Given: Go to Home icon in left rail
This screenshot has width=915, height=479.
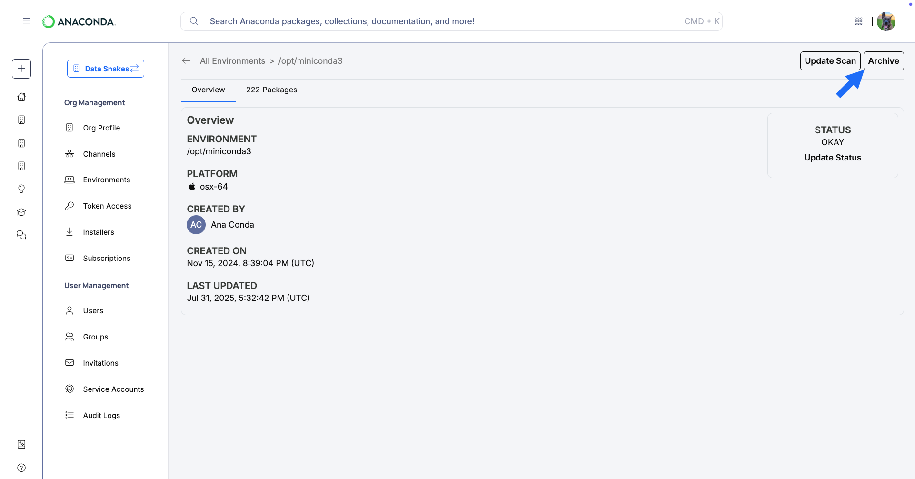Looking at the screenshot, I should [x=21, y=97].
